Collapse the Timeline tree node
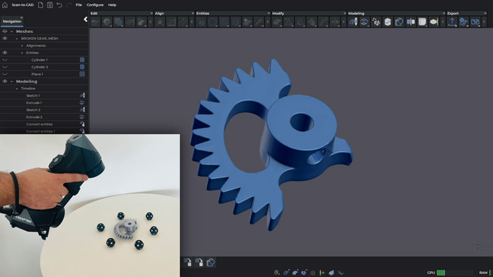 17,89
